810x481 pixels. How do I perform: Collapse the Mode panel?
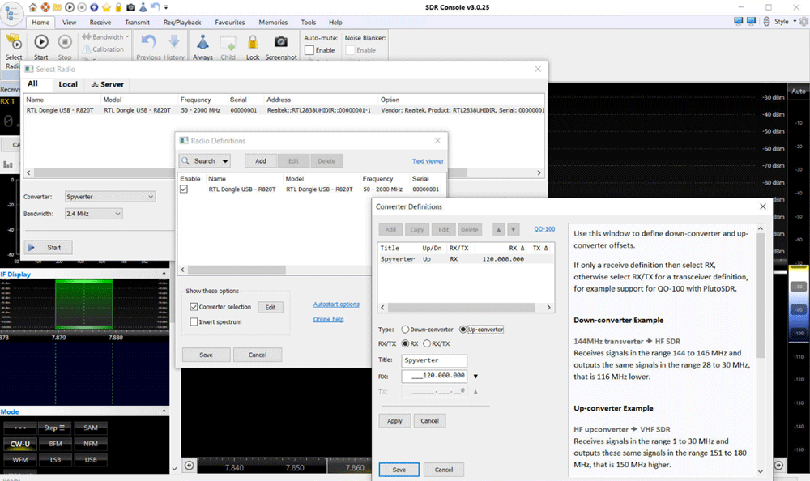pyautogui.click(x=164, y=411)
